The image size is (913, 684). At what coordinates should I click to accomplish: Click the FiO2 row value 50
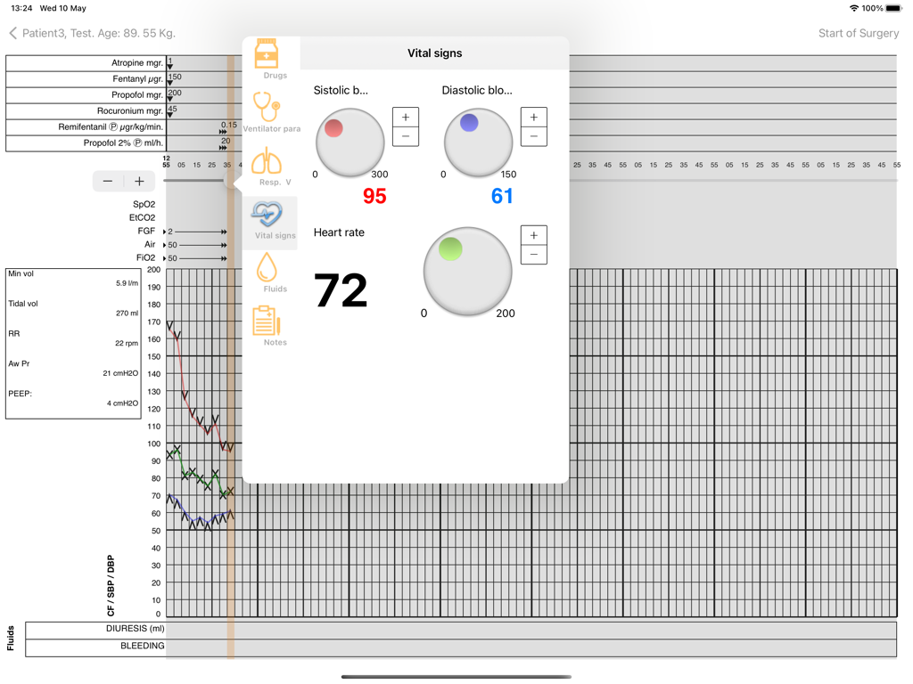click(172, 258)
